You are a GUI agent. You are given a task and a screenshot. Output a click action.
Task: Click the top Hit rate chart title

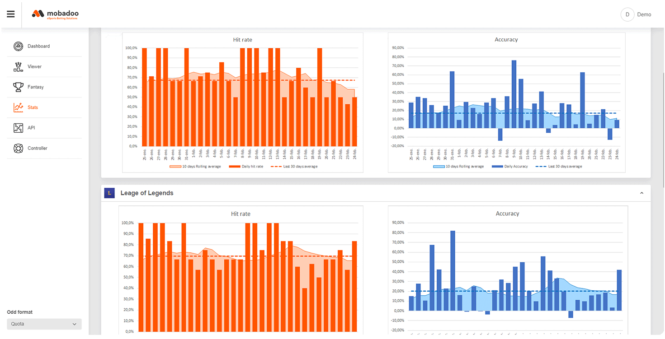(x=243, y=40)
